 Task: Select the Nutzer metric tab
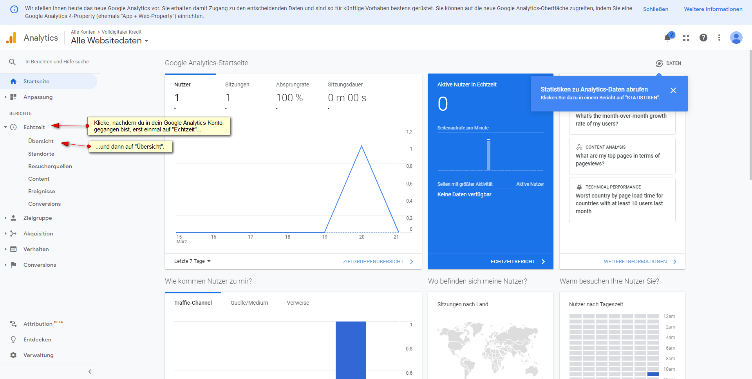pos(190,92)
